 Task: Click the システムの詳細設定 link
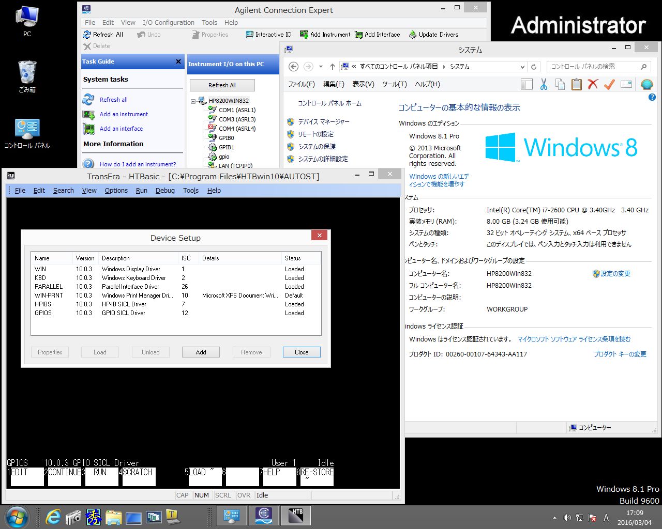pos(323,159)
